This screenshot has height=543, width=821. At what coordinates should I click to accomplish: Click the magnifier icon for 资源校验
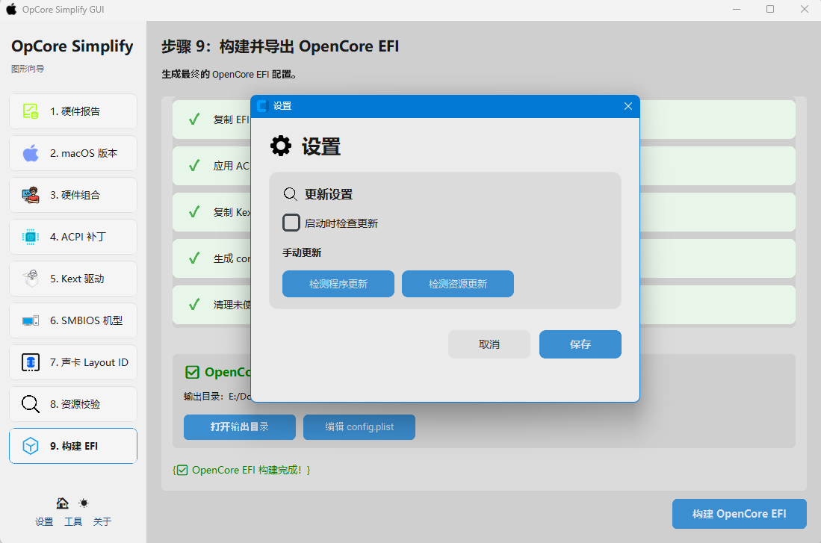point(31,404)
